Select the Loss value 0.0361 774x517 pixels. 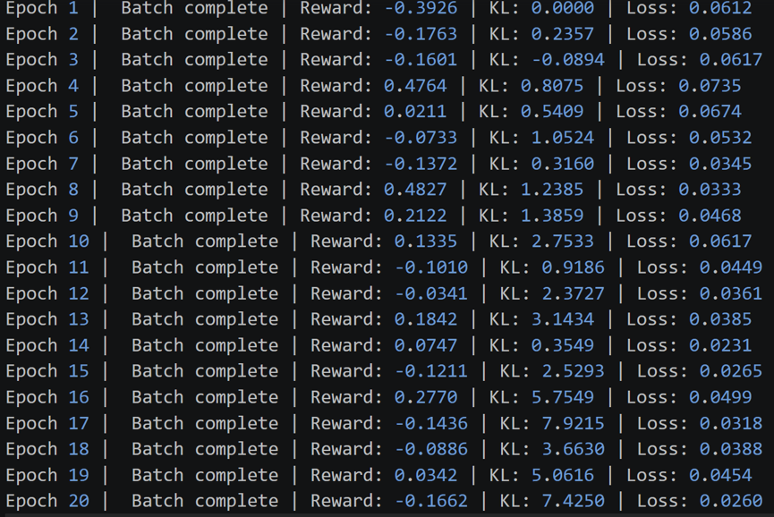tap(731, 293)
